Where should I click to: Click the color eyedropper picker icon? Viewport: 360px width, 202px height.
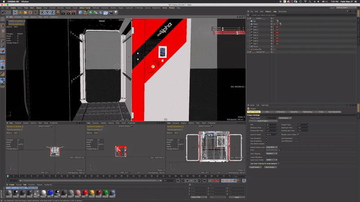point(279,150)
